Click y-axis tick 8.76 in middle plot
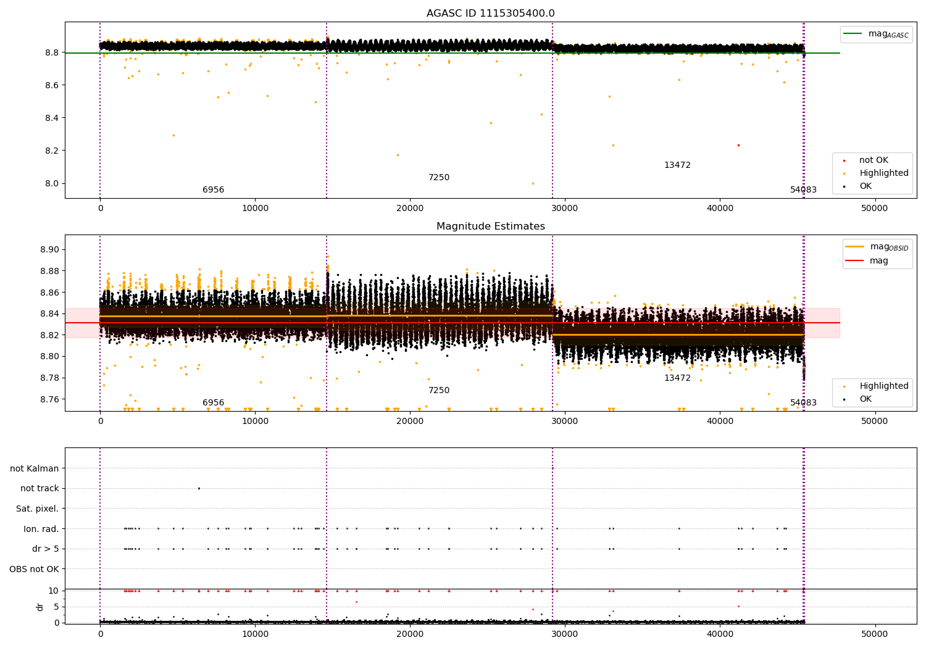The image size is (926, 648). pos(49,399)
